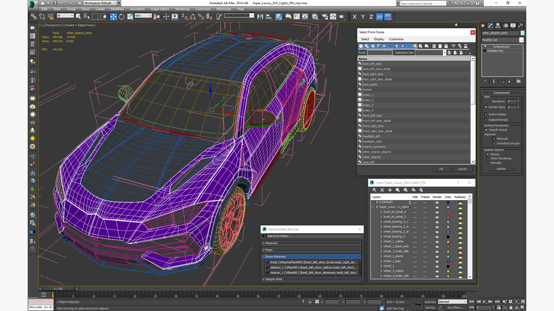Click object color swatch beside other_objects_body name
The width and height of the screenshot is (554, 311).
[x=523, y=33]
